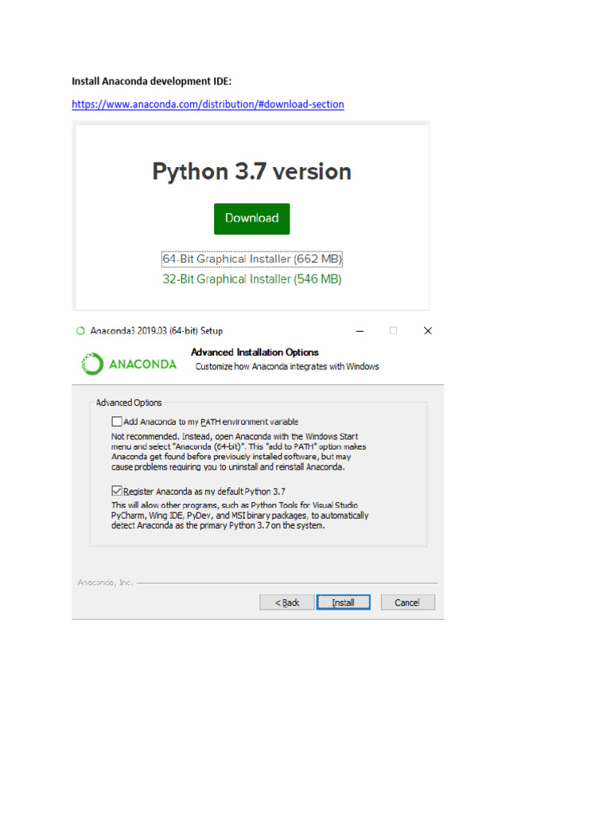
Task: Close the Anaconda3 Setup window
Action: tap(427, 330)
